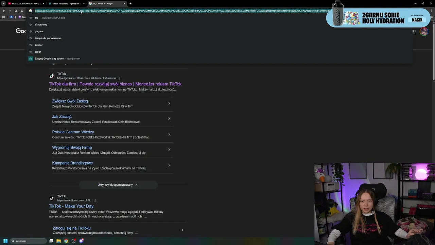This screenshot has height=245, width=435.
Task: Open Task View on the taskbar
Action: click(x=51, y=241)
